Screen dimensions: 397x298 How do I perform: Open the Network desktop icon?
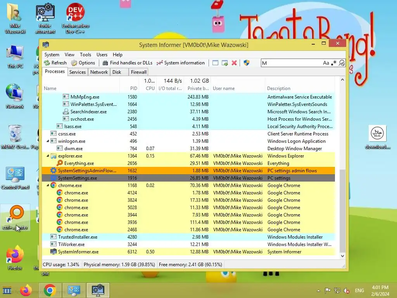(15, 96)
